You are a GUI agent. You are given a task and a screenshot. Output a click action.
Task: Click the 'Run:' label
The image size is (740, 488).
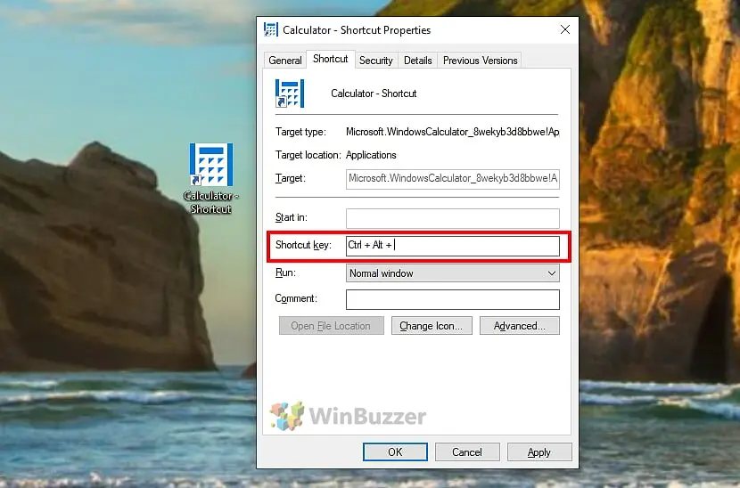click(285, 272)
